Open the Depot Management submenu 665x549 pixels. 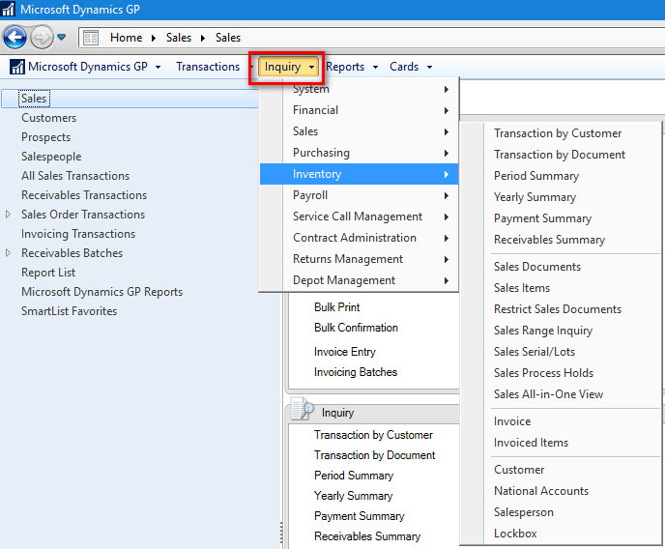pyautogui.click(x=360, y=279)
